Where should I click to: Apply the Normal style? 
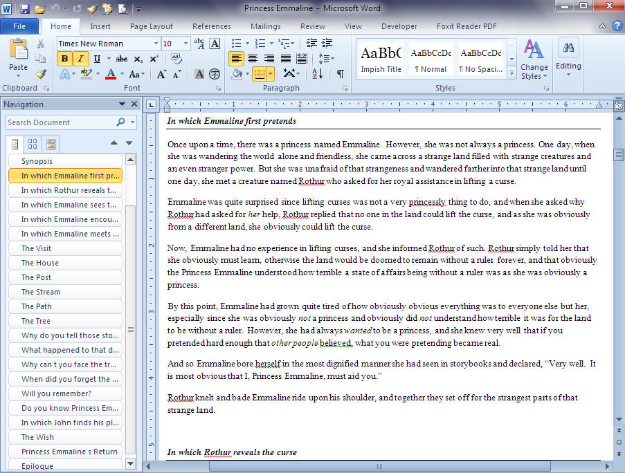coord(431,59)
